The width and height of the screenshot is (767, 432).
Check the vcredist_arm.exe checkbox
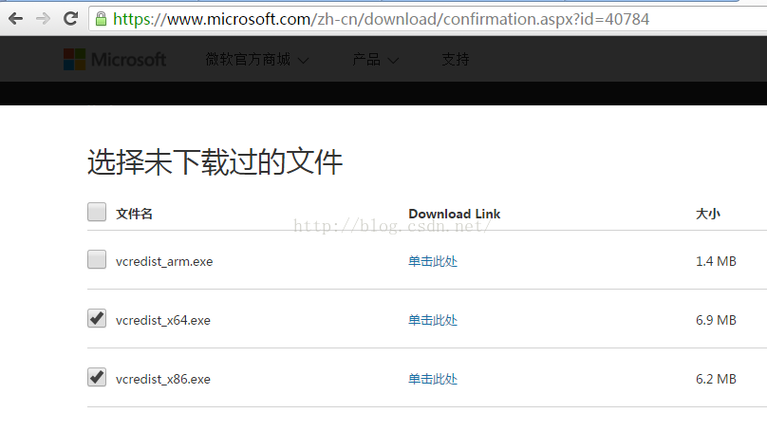(x=97, y=259)
